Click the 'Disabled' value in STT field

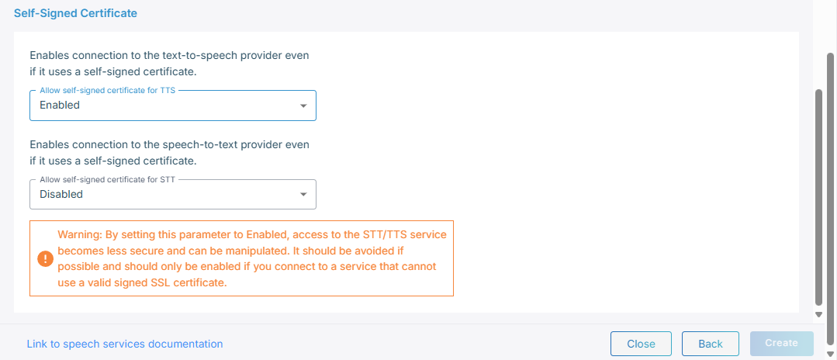pos(61,194)
